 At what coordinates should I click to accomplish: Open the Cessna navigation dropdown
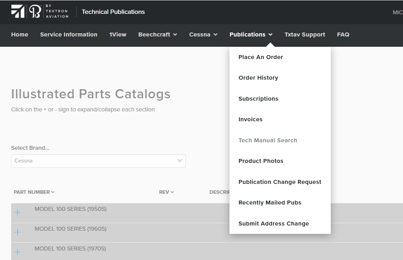(x=203, y=34)
